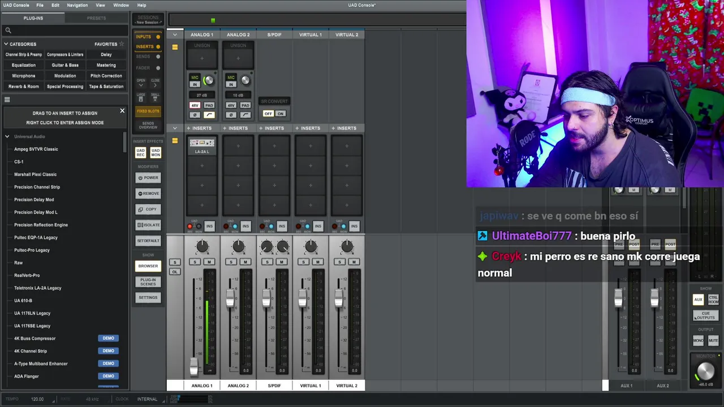Select Reverb & Room category

coord(24,86)
